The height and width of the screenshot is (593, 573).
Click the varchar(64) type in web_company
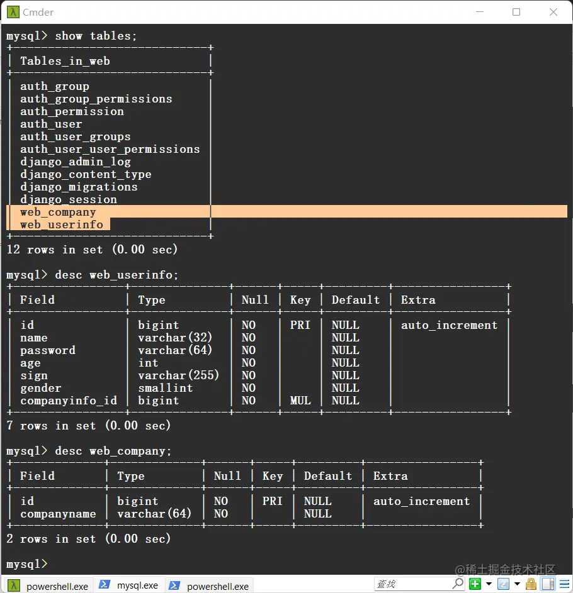154,514
